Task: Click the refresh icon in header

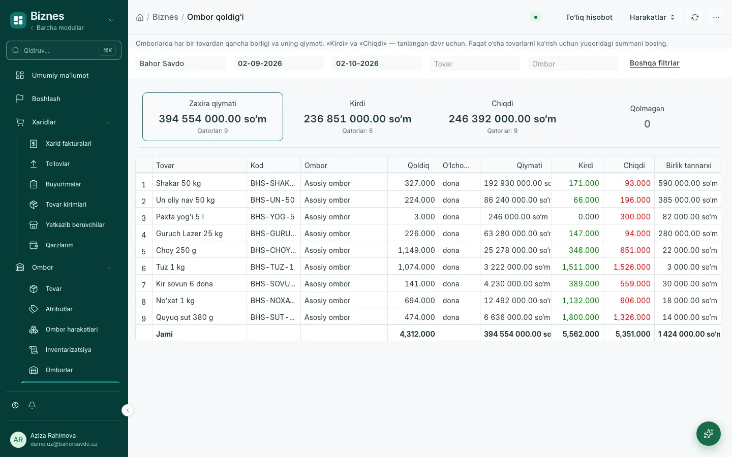Action: [x=695, y=17]
